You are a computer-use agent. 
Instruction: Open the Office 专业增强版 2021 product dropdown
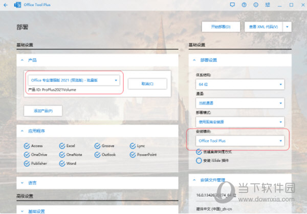point(74,80)
